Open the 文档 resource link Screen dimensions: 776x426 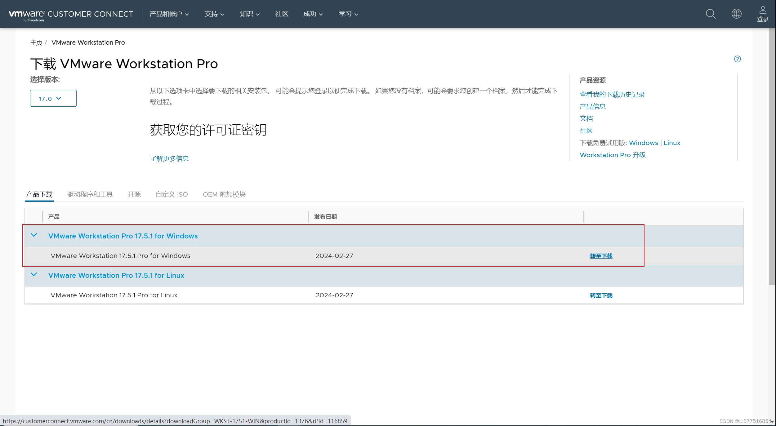586,118
